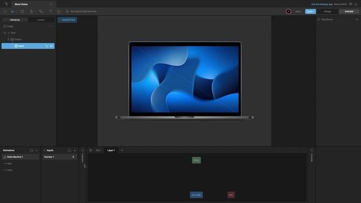This screenshot has width=361, height=203.
Task: Create a new inputs folder
Action: [x=69, y=151]
